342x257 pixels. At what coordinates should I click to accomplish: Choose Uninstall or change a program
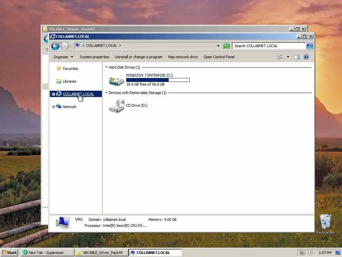[139, 57]
